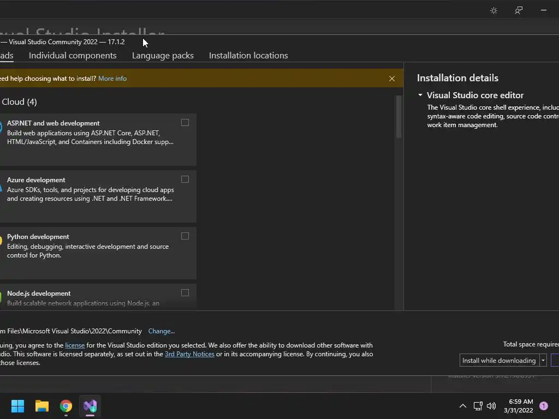Open the license link

click(x=75, y=345)
